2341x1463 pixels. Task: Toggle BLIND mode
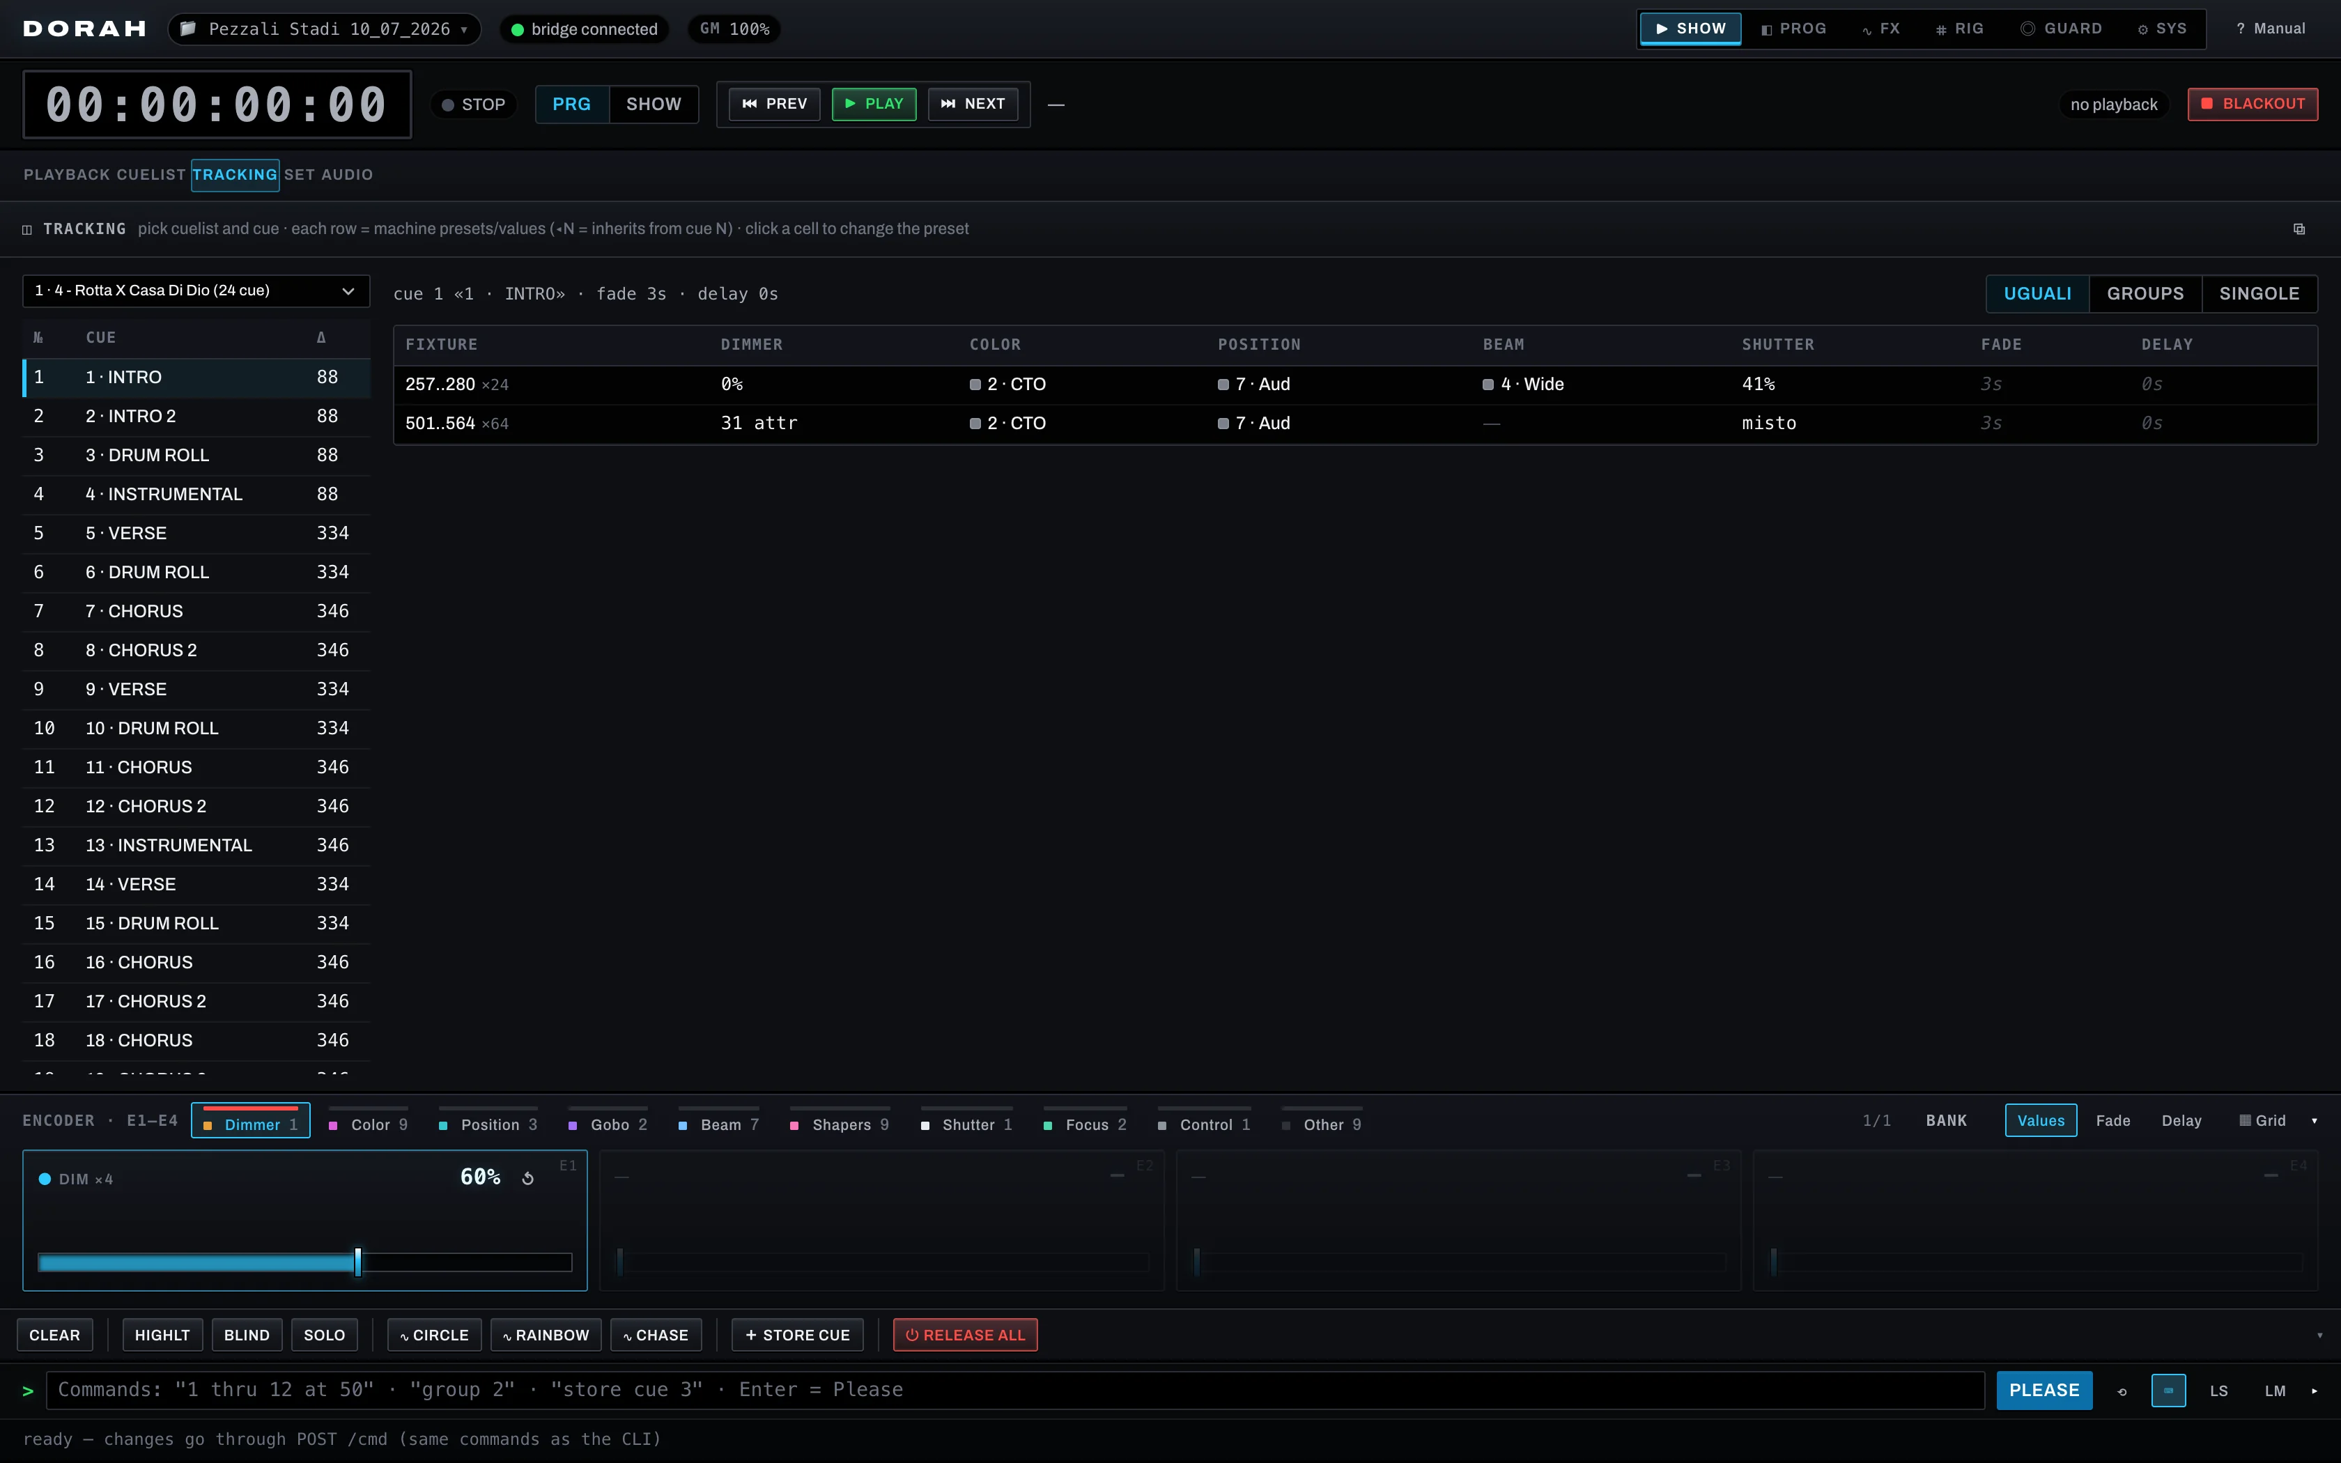(x=247, y=1336)
